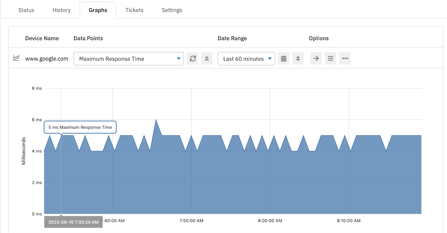Screen dimensions: 447x233
Task: Open the History tab
Action: (61, 10)
